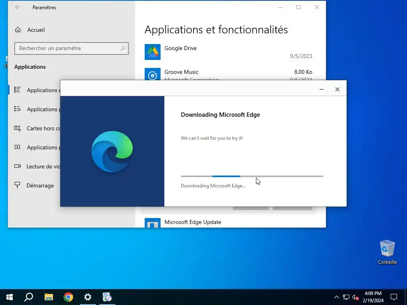The height and width of the screenshot is (305, 407).
Task: Click Google Drive install date 9/5/2023
Action: (301, 56)
